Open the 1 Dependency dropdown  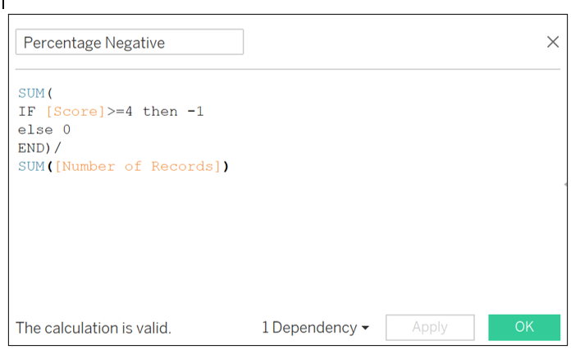[x=316, y=327]
